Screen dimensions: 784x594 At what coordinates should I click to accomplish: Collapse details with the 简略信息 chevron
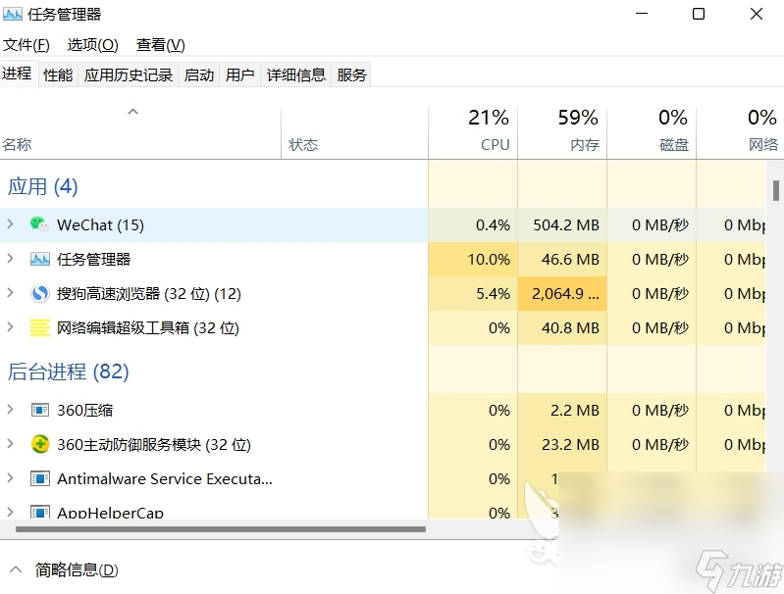pyautogui.click(x=16, y=569)
